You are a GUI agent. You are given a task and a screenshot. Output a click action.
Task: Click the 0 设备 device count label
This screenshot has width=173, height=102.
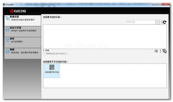tap(46, 50)
